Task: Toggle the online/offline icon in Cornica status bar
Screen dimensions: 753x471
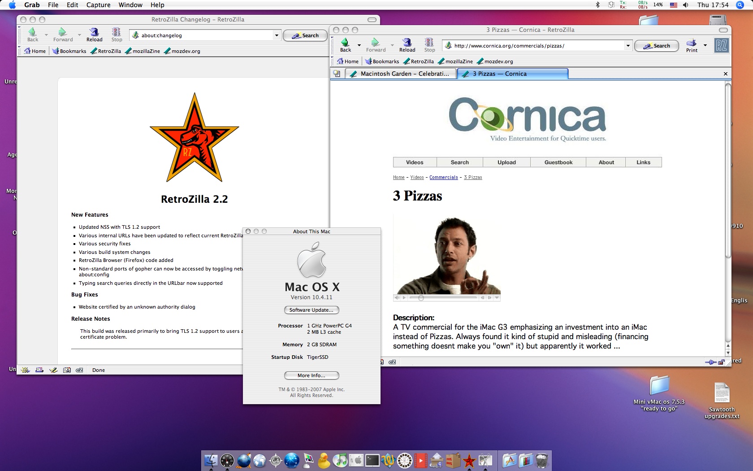Action: (x=710, y=362)
